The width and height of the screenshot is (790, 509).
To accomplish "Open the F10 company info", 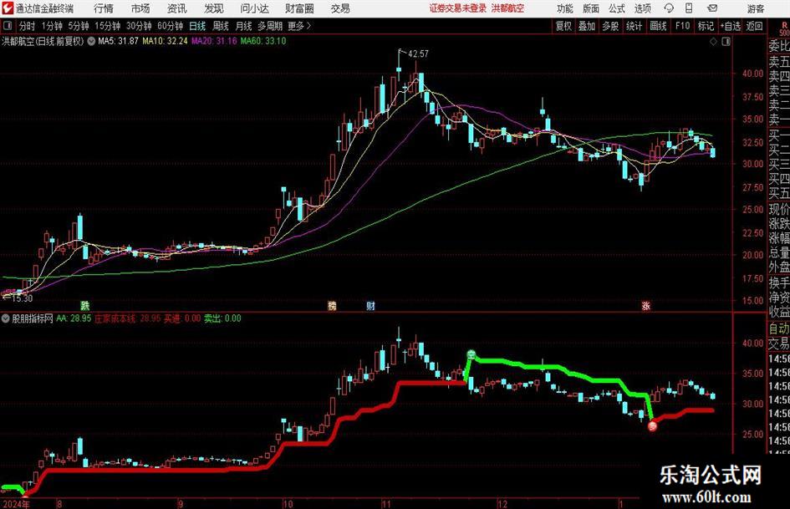I will (683, 26).
